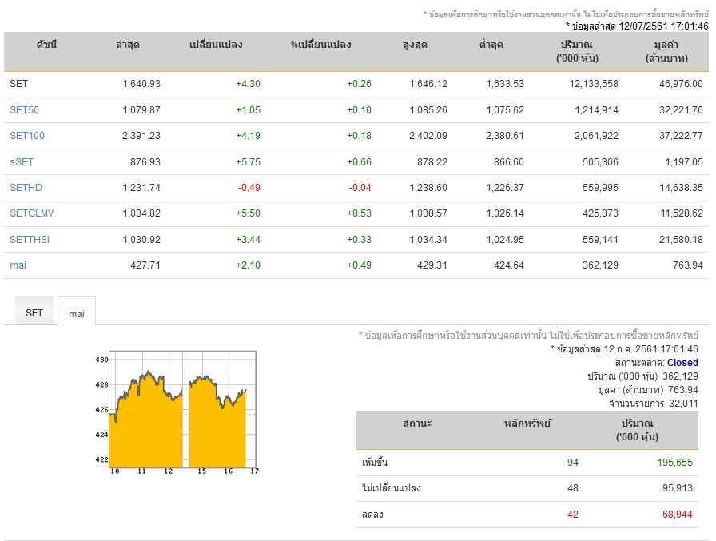Open the SET50 index link

(24, 110)
